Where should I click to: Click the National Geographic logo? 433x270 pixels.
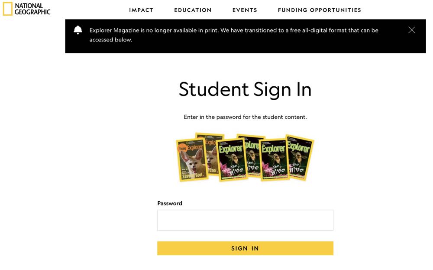[26, 9]
